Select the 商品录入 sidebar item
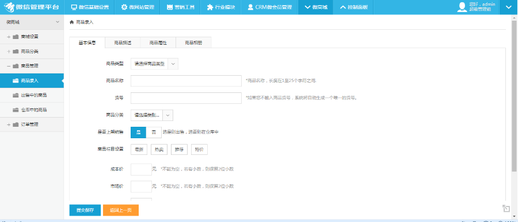 pos(32,81)
